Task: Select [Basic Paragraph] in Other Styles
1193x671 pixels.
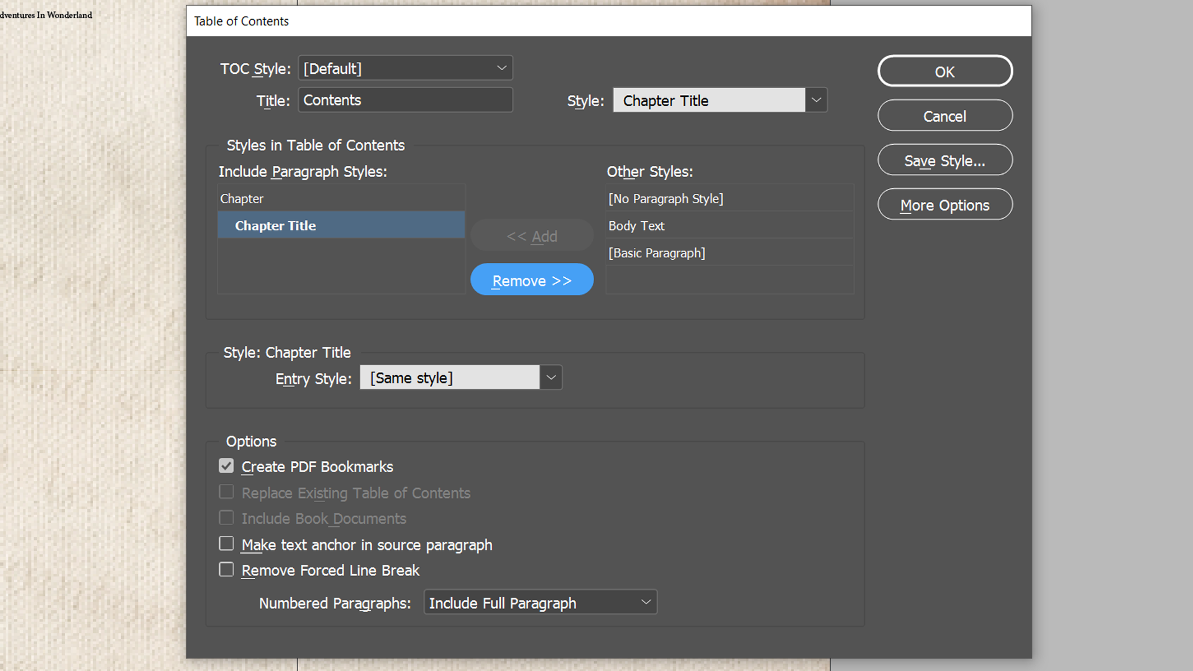Action: (x=729, y=252)
